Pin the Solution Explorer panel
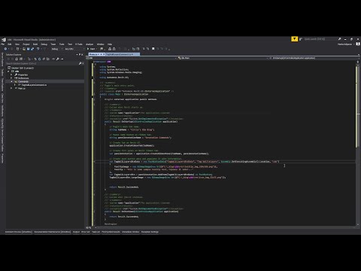Viewport: 361px width, 271px height. click(x=80, y=54)
